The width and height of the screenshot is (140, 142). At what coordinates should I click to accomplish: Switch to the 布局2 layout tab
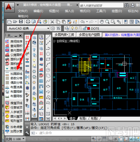(94, 119)
